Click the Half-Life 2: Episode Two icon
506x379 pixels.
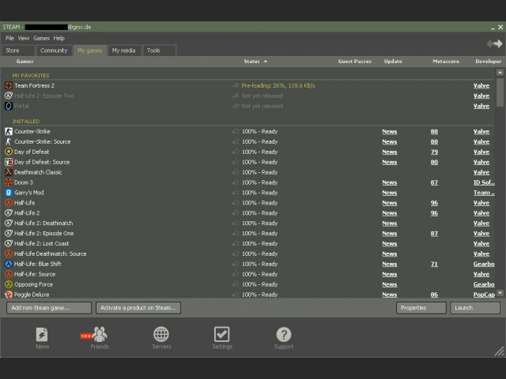[x=9, y=96]
